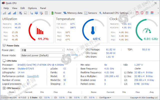This screenshot has width=160, height=100.
Task: Click the Idle config link
Action: coord(72,55)
